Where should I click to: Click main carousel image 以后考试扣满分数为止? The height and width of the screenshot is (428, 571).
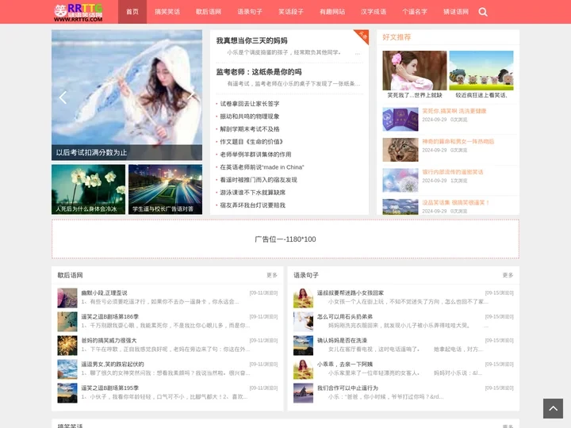tap(127, 95)
